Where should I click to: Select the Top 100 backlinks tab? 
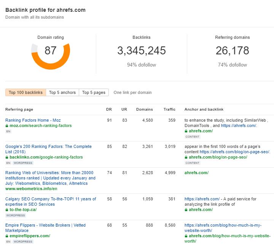[x=26, y=92]
